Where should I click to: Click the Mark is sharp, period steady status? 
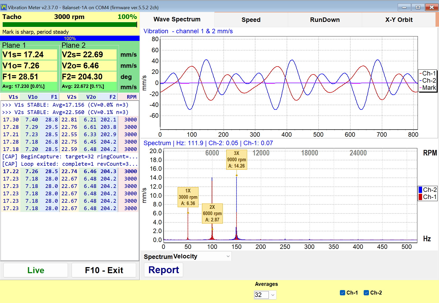pyautogui.click(x=36, y=32)
